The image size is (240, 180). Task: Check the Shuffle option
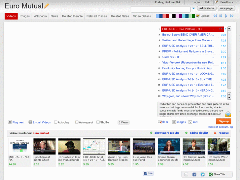click(x=98, y=122)
